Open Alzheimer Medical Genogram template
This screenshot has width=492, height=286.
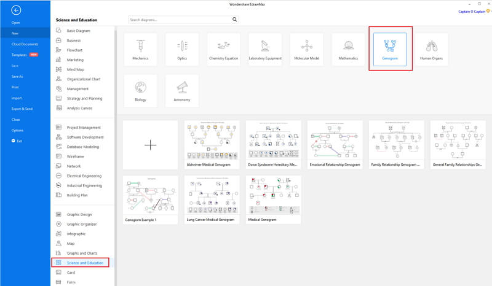212,145
